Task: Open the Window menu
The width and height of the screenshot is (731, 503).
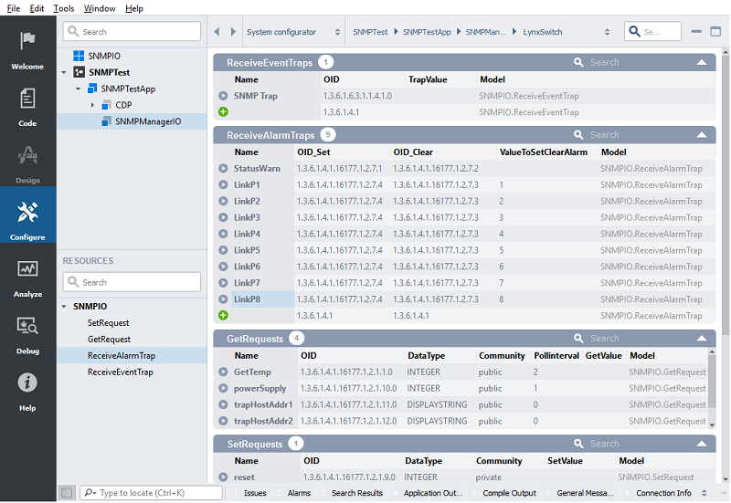Action: 100,8
